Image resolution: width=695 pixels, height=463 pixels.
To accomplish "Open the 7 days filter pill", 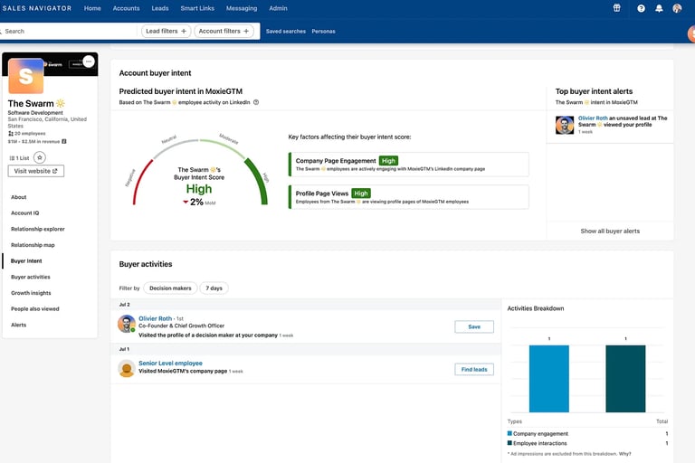I will pyautogui.click(x=214, y=288).
